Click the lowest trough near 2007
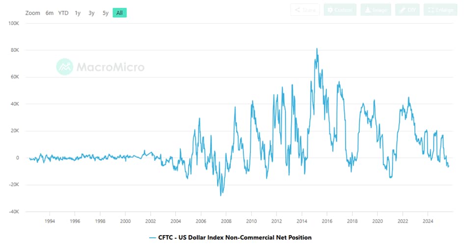The width and height of the screenshot is (464, 247). (x=221, y=195)
